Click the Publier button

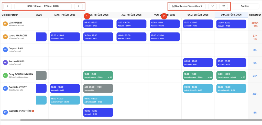click(245, 6)
